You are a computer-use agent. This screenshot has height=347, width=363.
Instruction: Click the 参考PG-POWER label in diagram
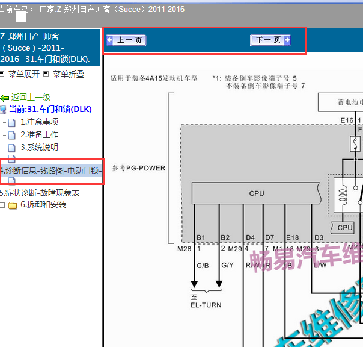click(139, 168)
